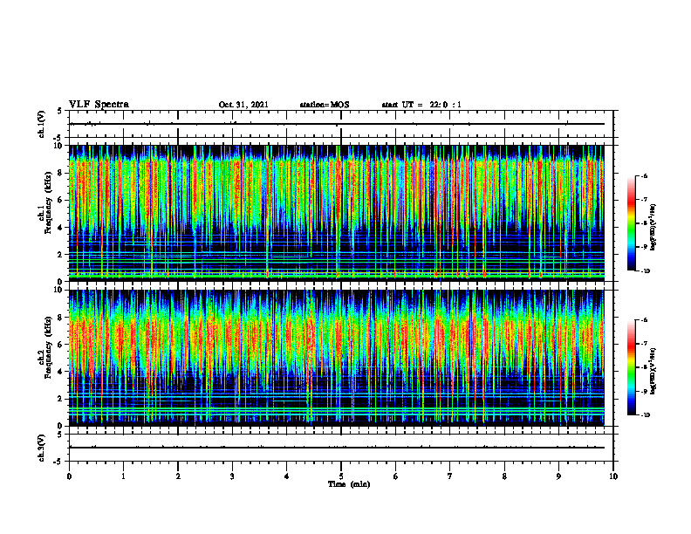Click the date 'Oct. 31, 2021'
The image size is (691, 534).
(x=243, y=105)
